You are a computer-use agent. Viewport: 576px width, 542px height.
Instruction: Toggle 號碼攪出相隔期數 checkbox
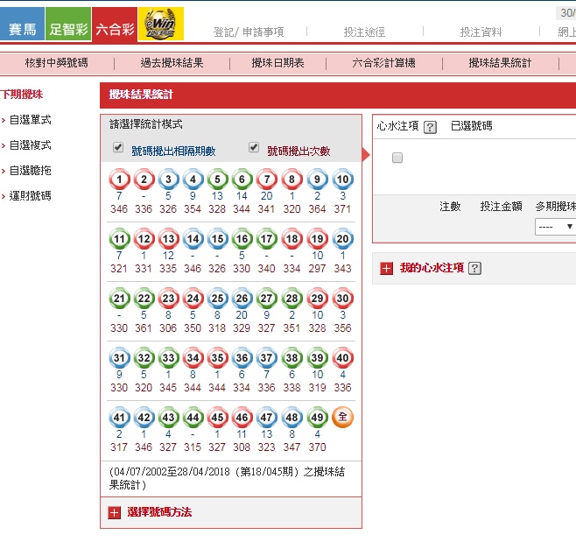coord(118,148)
